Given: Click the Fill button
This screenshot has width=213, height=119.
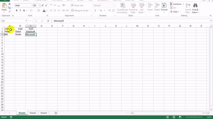Looking at the screenshot, I should pos(173,8).
